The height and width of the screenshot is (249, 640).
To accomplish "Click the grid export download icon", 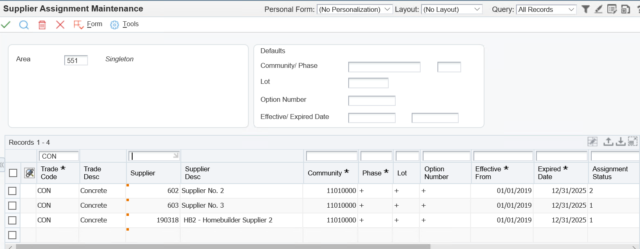I will [621, 141].
